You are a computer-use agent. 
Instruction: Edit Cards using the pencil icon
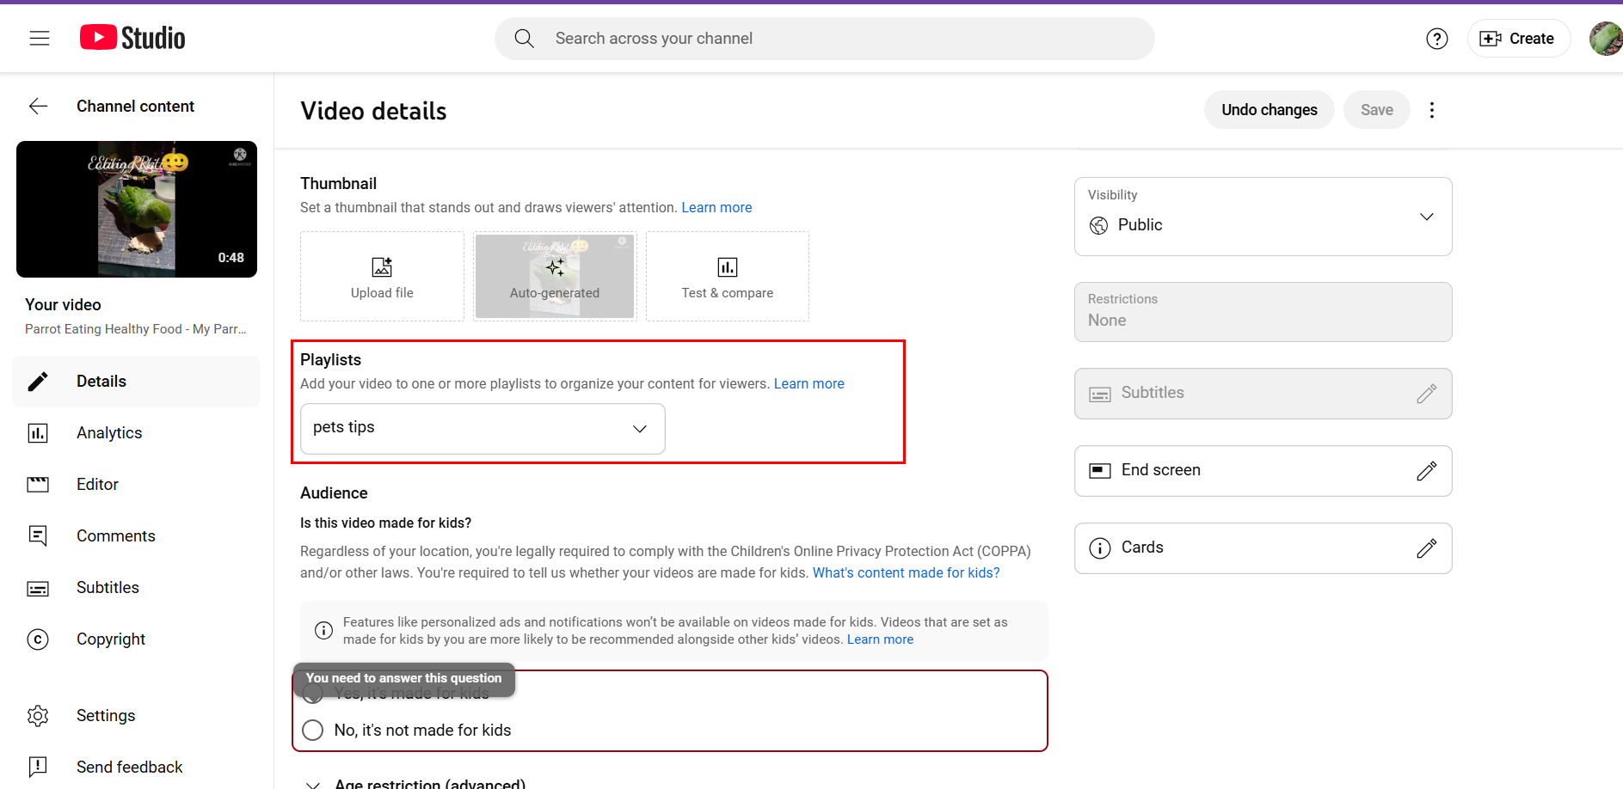coord(1427,547)
